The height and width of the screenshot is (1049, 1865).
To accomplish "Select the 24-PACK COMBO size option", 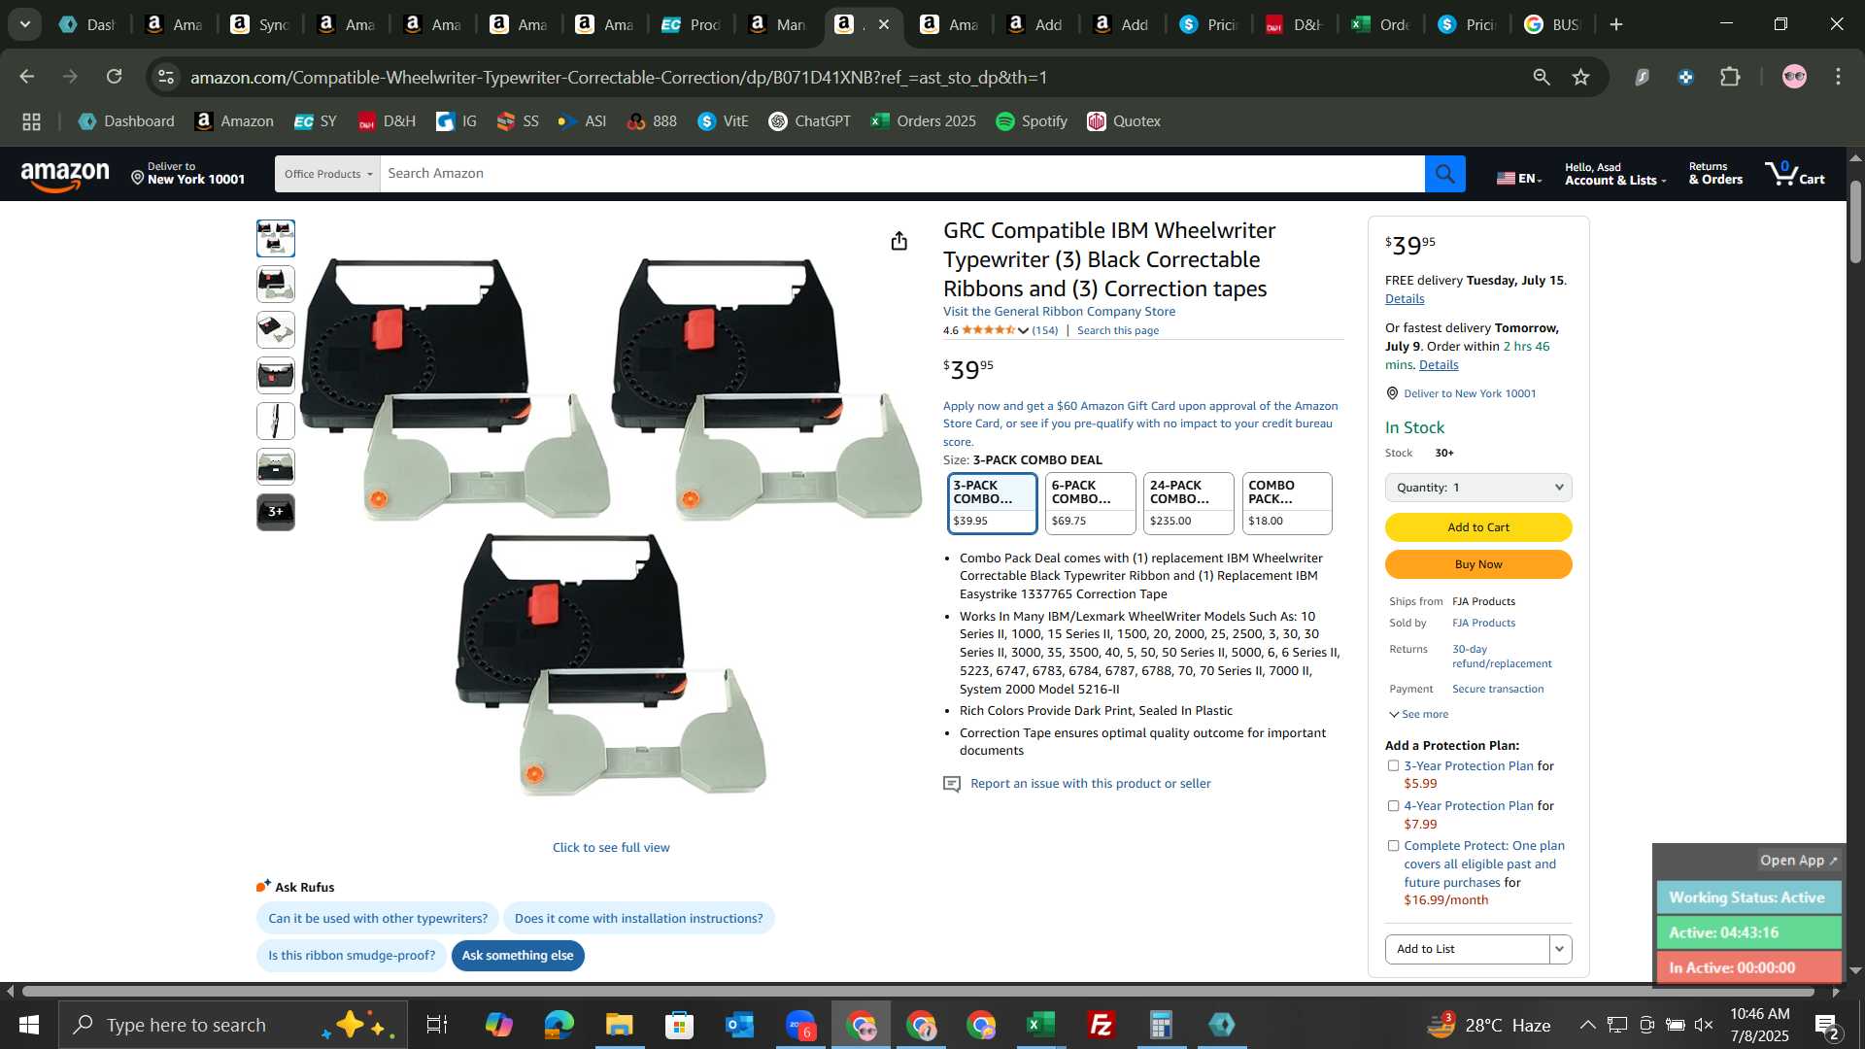I will coord(1188,503).
